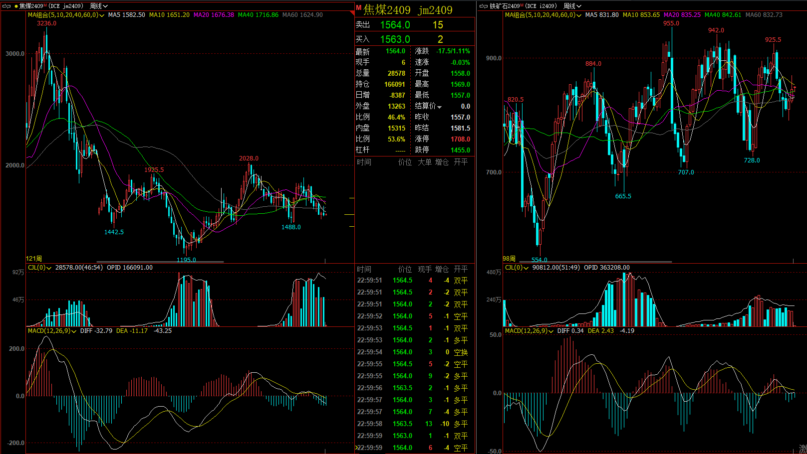Expand MACD(12,26,9) settings on 铁矿石 chart
Image resolution: width=807 pixels, height=454 pixels.
coord(551,331)
